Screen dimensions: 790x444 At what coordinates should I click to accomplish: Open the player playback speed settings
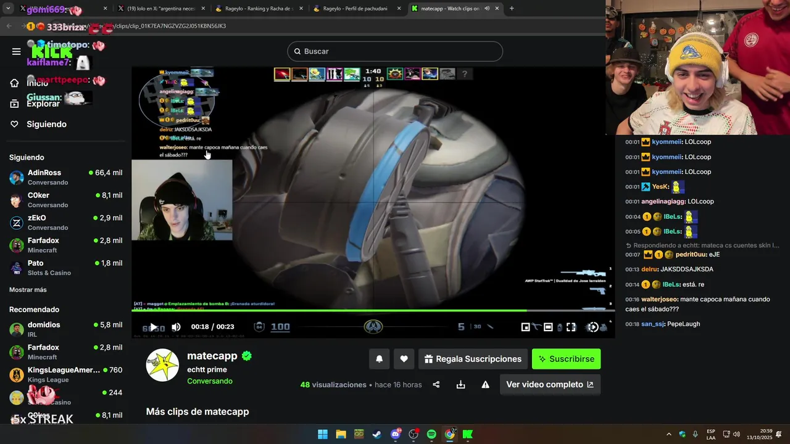click(594, 327)
